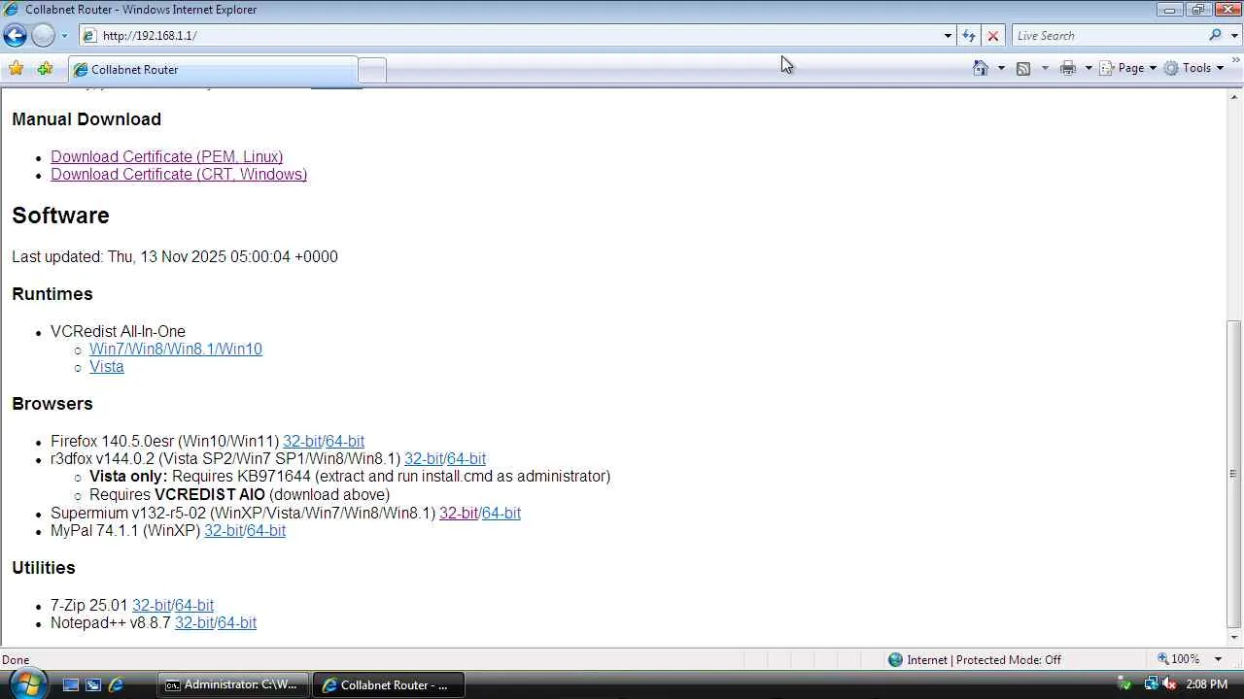The width and height of the screenshot is (1244, 699).
Task: Click the page icon beside the URL
Action: [89, 36]
